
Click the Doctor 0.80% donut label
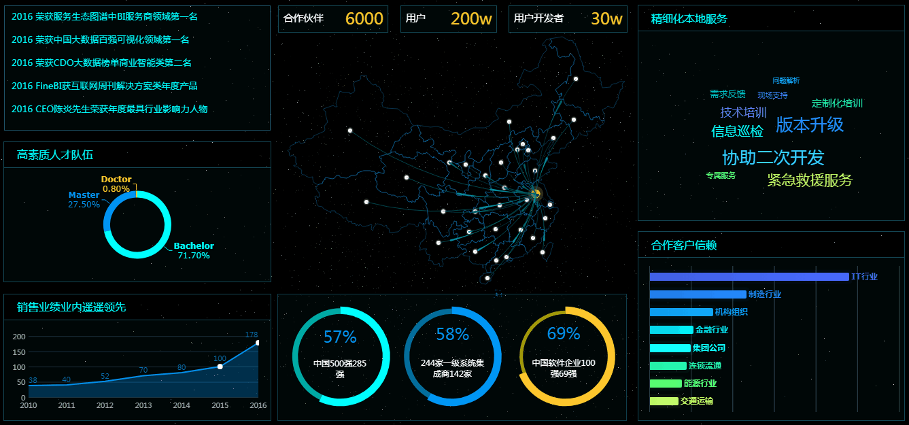(x=116, y=184)
